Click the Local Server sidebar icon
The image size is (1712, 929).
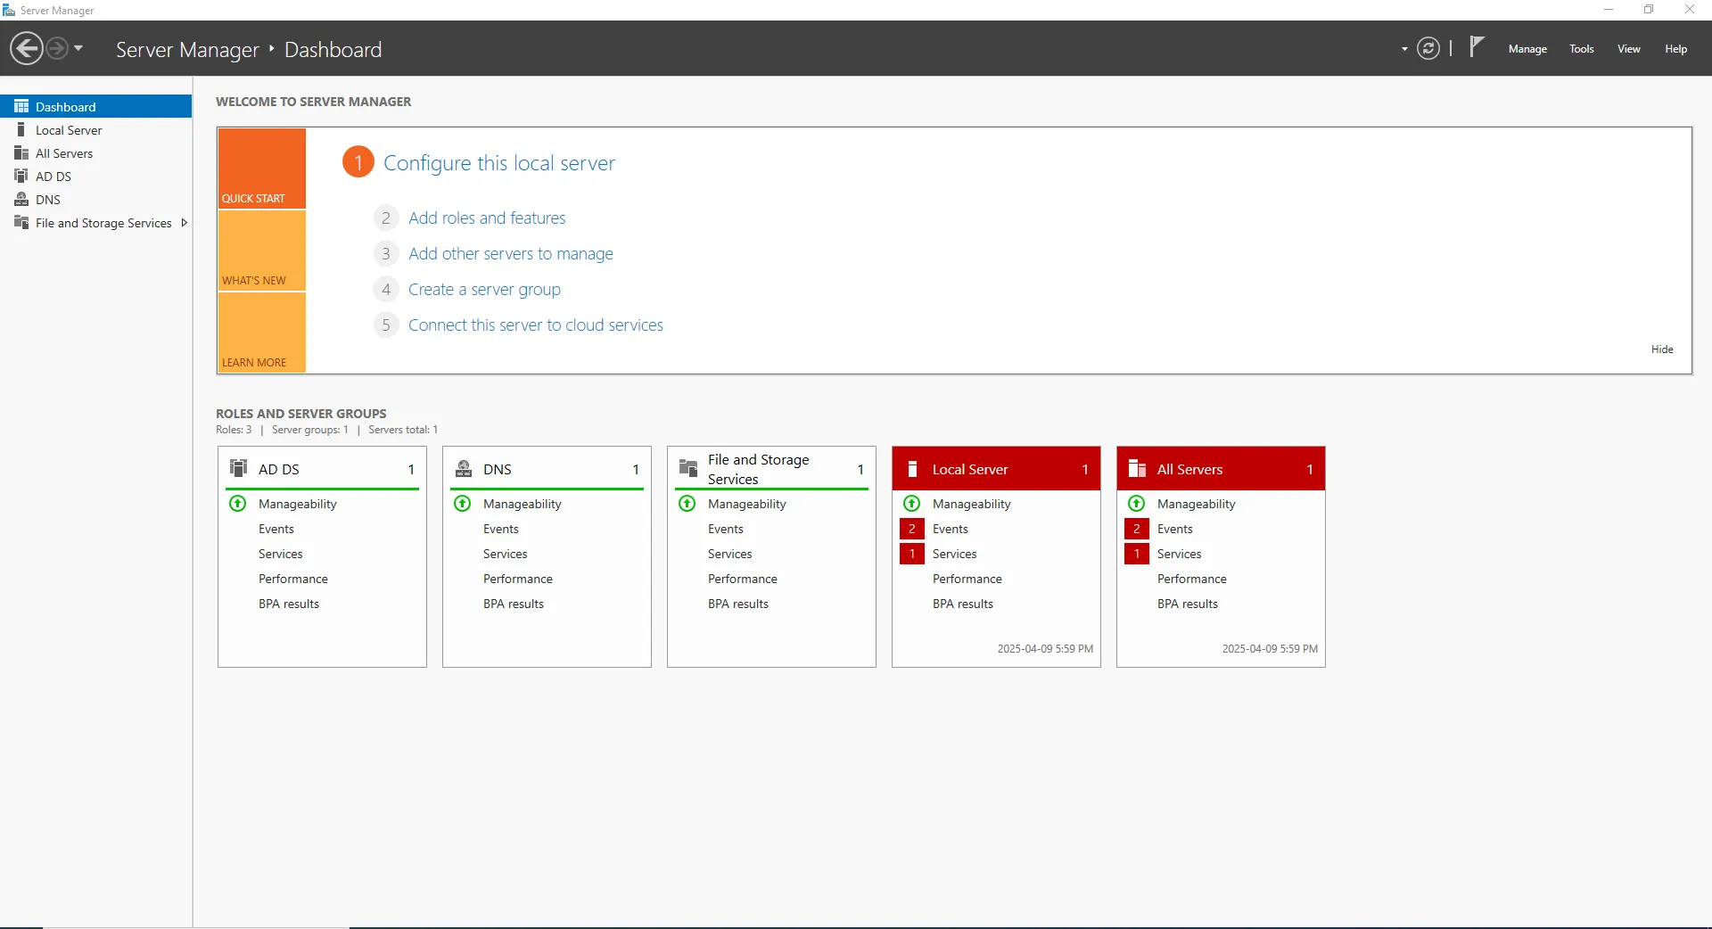(x=21, y=129)
